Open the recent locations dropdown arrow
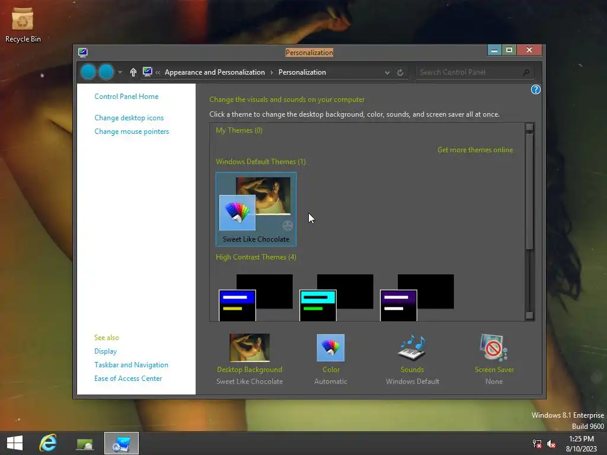 click(x=120, y=72)
